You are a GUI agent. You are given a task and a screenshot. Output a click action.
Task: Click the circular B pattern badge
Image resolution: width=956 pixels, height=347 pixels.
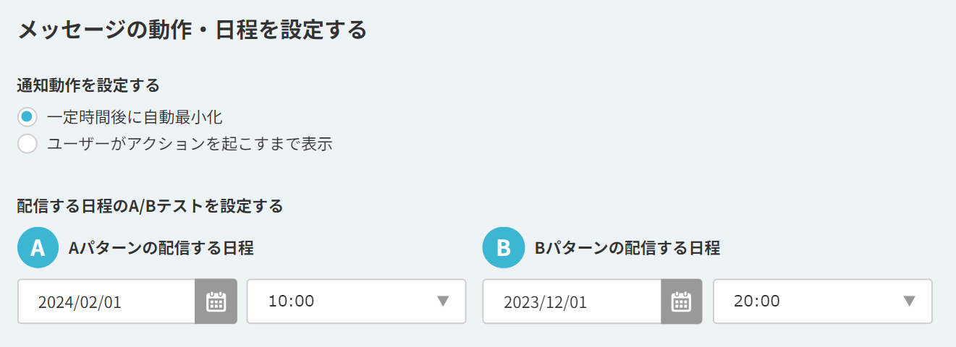click(503, 248)
